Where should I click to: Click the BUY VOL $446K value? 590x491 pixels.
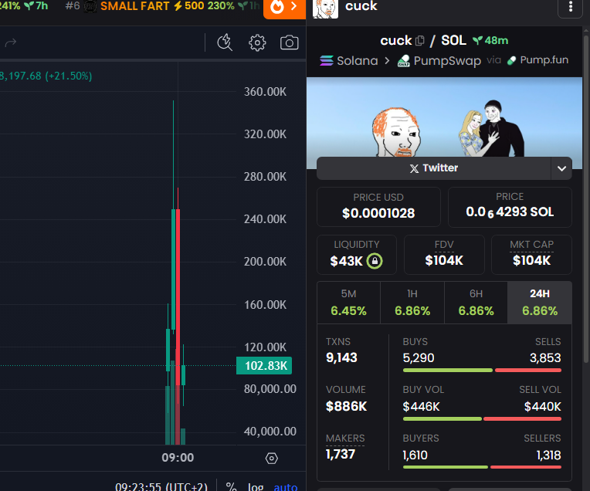421,407
